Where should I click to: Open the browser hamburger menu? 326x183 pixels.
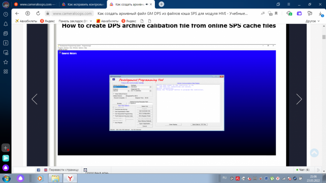289,4
